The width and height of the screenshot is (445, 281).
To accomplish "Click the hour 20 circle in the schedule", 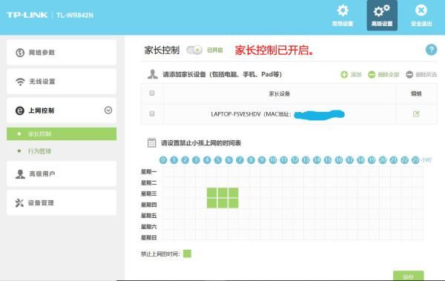I will [x=383, y=160].
